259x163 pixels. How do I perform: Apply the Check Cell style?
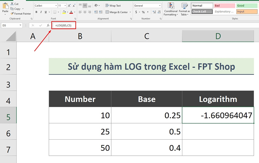[202, 12]
